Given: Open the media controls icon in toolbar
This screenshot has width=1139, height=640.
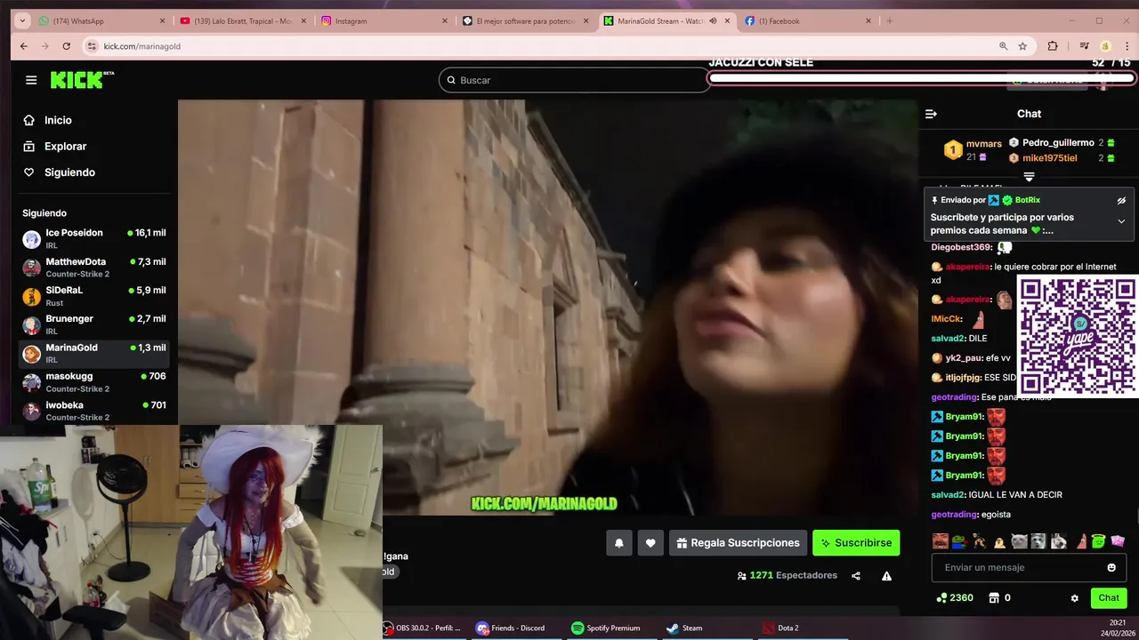Looking at the screenshot, I should [1084, 46].
